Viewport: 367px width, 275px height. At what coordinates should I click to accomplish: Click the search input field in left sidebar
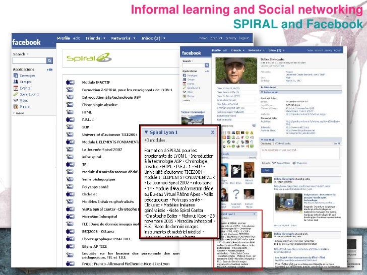tap(29, 60)
